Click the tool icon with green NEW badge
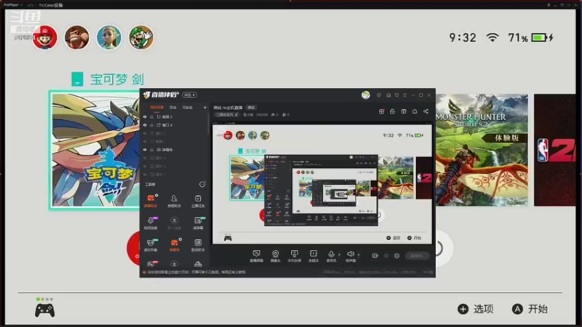Screen dimensions: 582x327 (x=198, y=222)
